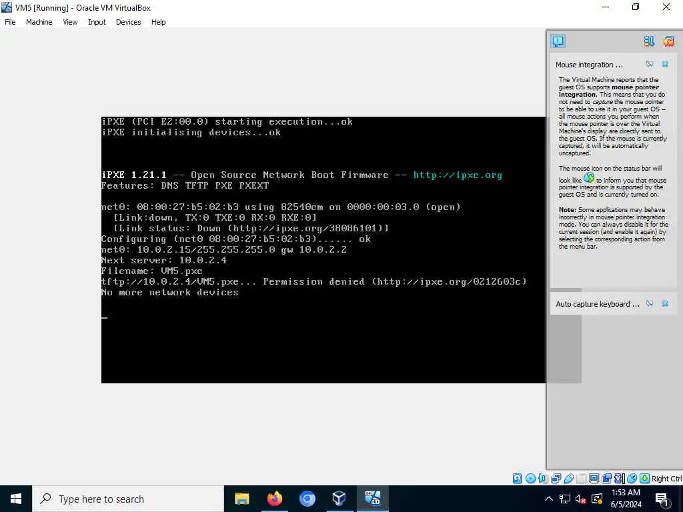Select the running VM5 taskbar icon

(372, 499)
